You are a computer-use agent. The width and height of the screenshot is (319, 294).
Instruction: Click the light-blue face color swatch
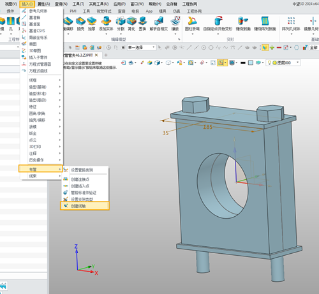(x=251, y=62)
